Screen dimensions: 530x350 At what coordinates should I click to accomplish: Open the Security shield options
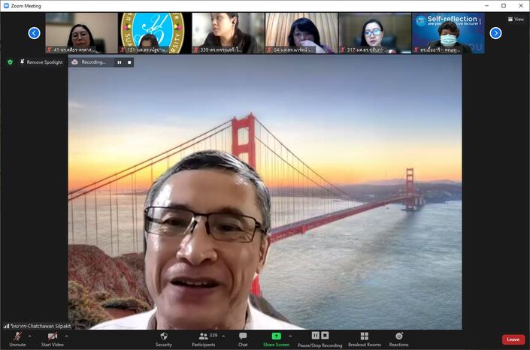coord(164,336)
